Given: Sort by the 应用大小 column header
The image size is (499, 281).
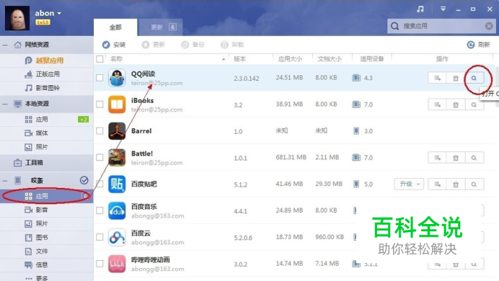Looking at the screenshot, I should [x=290, y=59].
